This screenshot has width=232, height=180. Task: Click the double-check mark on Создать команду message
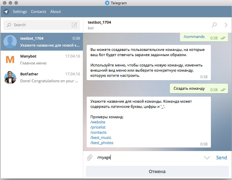(223, 90)
